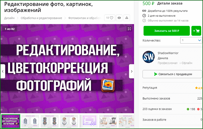Click the eye hide-listing icon
The image size is (203, 129).
pos(119,18)
